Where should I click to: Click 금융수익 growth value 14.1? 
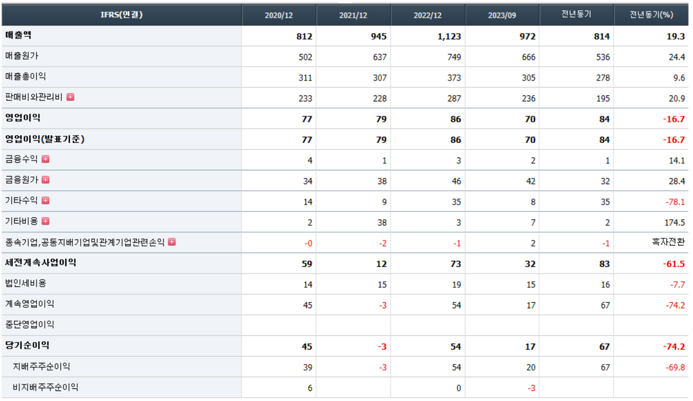pyautogui.click(x=676, y=161)
